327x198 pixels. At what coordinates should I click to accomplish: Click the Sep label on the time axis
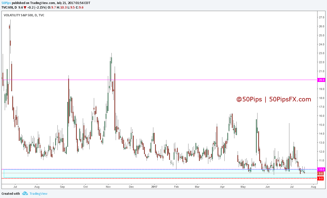[62, 187]
